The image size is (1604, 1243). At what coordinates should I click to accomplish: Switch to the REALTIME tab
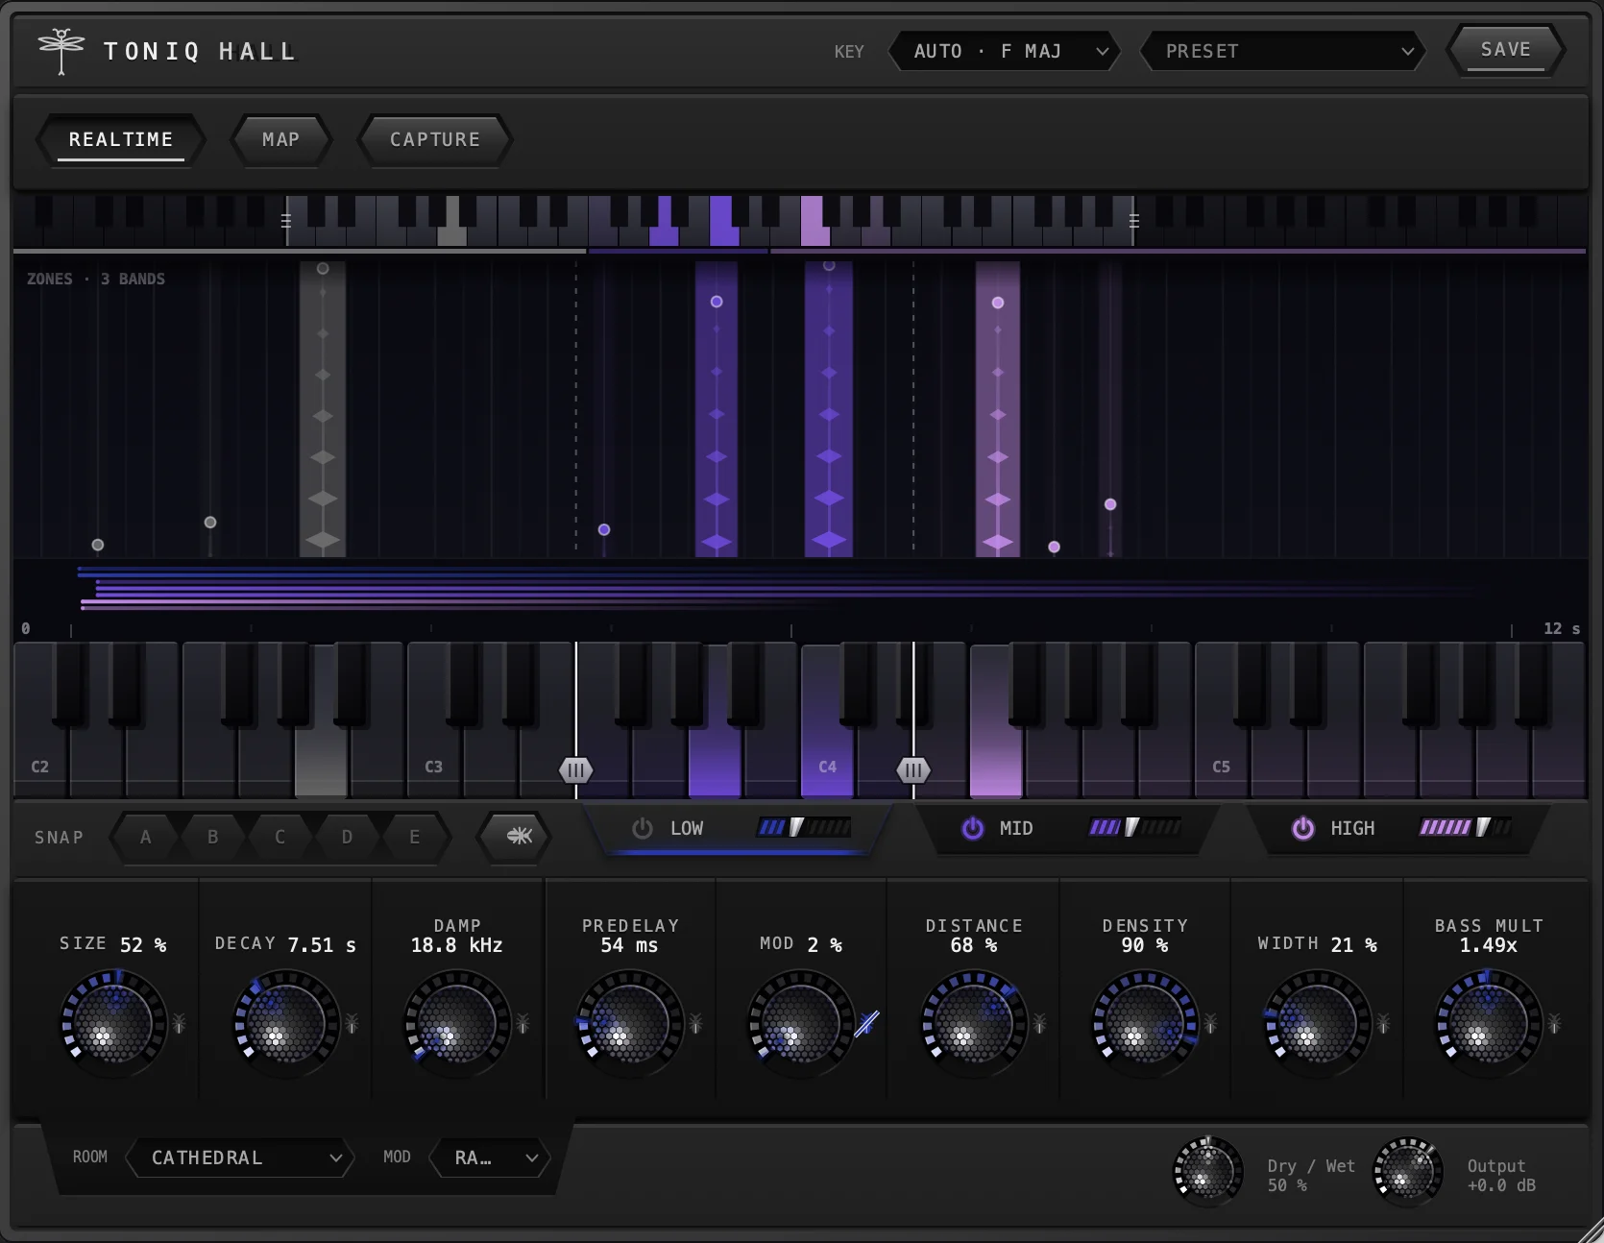(x=121, y=140)
